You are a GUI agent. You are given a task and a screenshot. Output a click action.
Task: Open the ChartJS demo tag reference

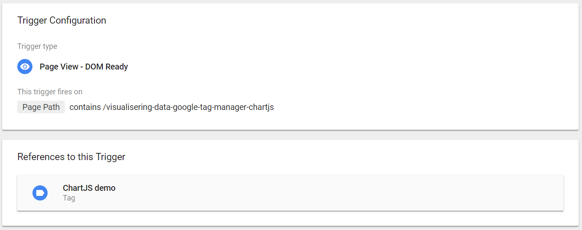pos(89,188)
